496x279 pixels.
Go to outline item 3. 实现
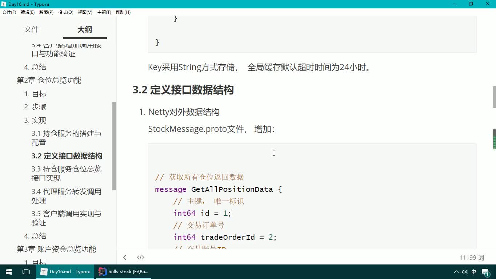(35, 120)
